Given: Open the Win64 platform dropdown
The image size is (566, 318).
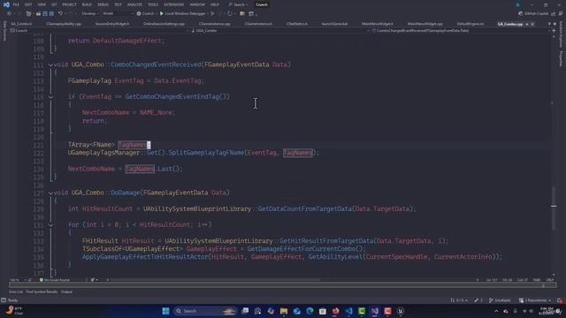Looking at the screenshot, I should point(118,14).
